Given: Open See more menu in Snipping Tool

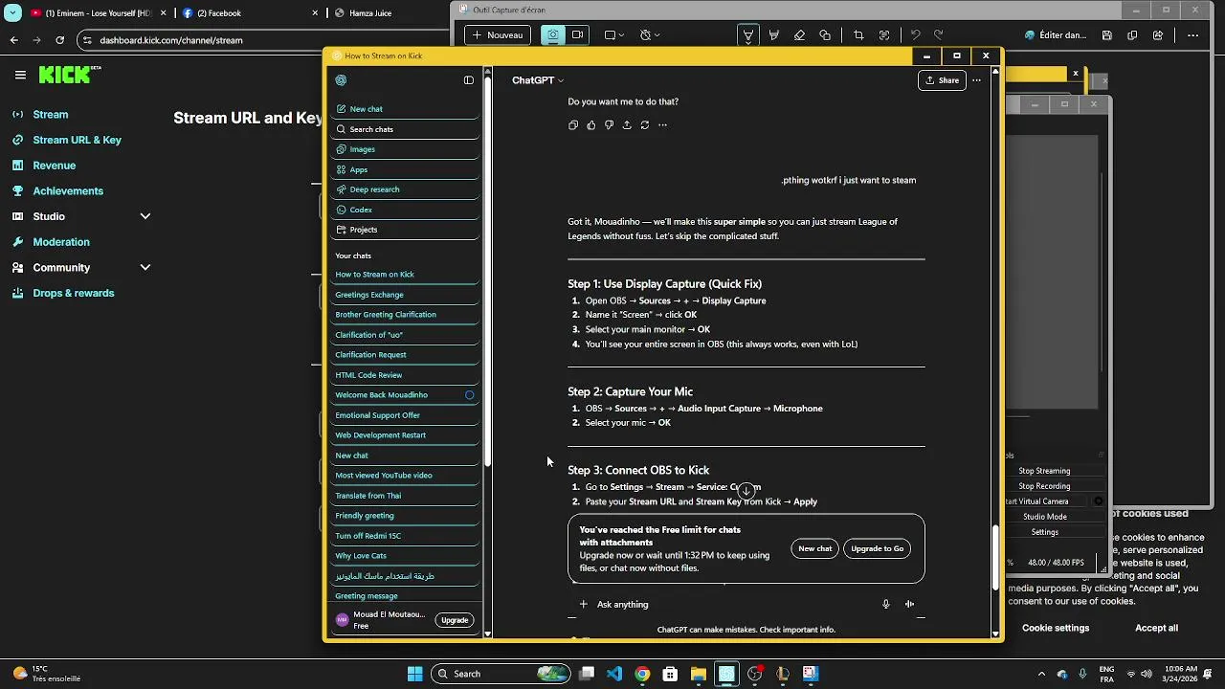Looking at the screenshot, I should tap(1192, 35).
